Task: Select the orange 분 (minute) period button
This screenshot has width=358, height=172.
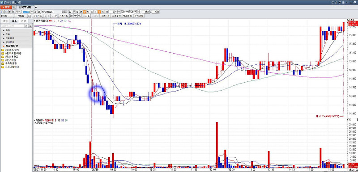Action: point(85,12)
